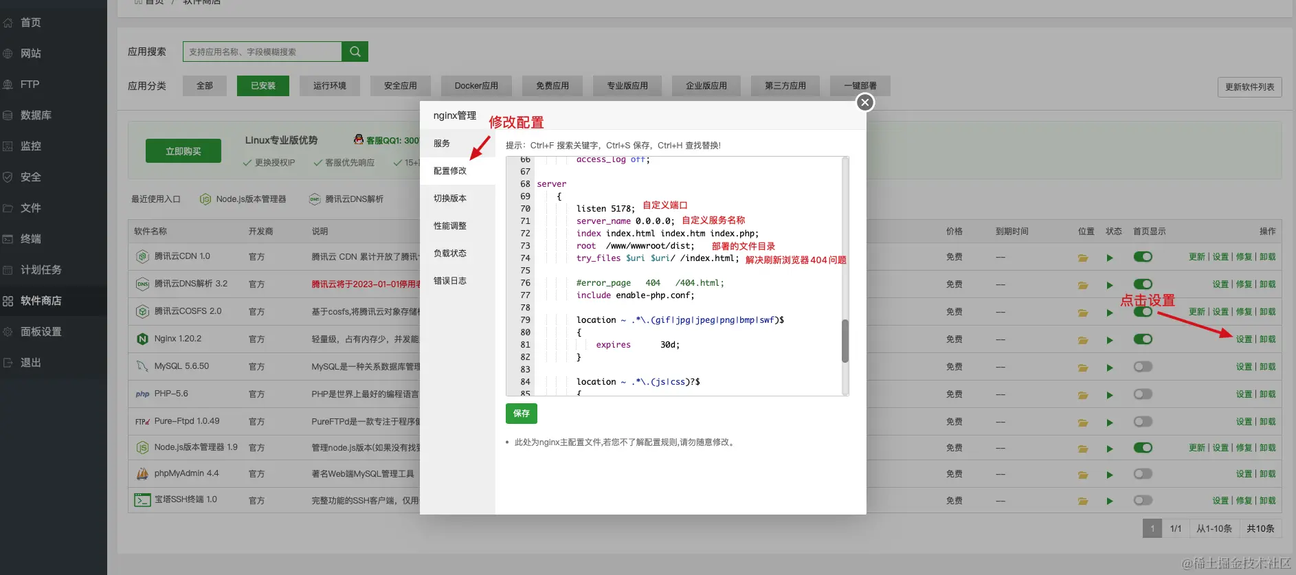1296x575 pixels.
Task: Open 终端 terminal in sidebar
Action: pyautogui.click(x=30, y=239)
